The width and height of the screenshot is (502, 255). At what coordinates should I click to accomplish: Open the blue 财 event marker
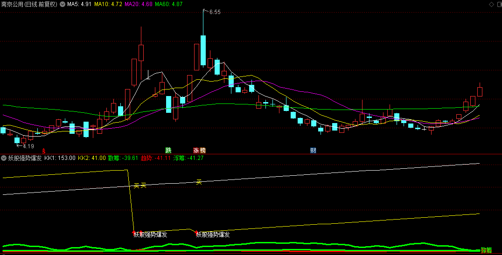[313, 151]
